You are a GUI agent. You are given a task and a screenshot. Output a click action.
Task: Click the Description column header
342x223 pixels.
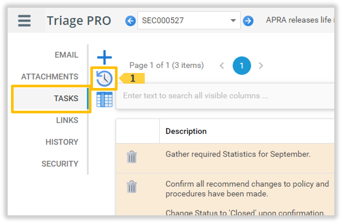(186, 131)
